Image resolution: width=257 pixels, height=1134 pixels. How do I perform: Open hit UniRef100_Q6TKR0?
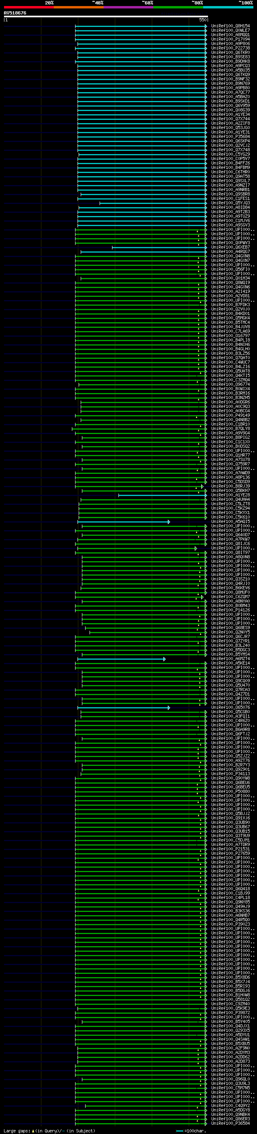click(230, 52)
